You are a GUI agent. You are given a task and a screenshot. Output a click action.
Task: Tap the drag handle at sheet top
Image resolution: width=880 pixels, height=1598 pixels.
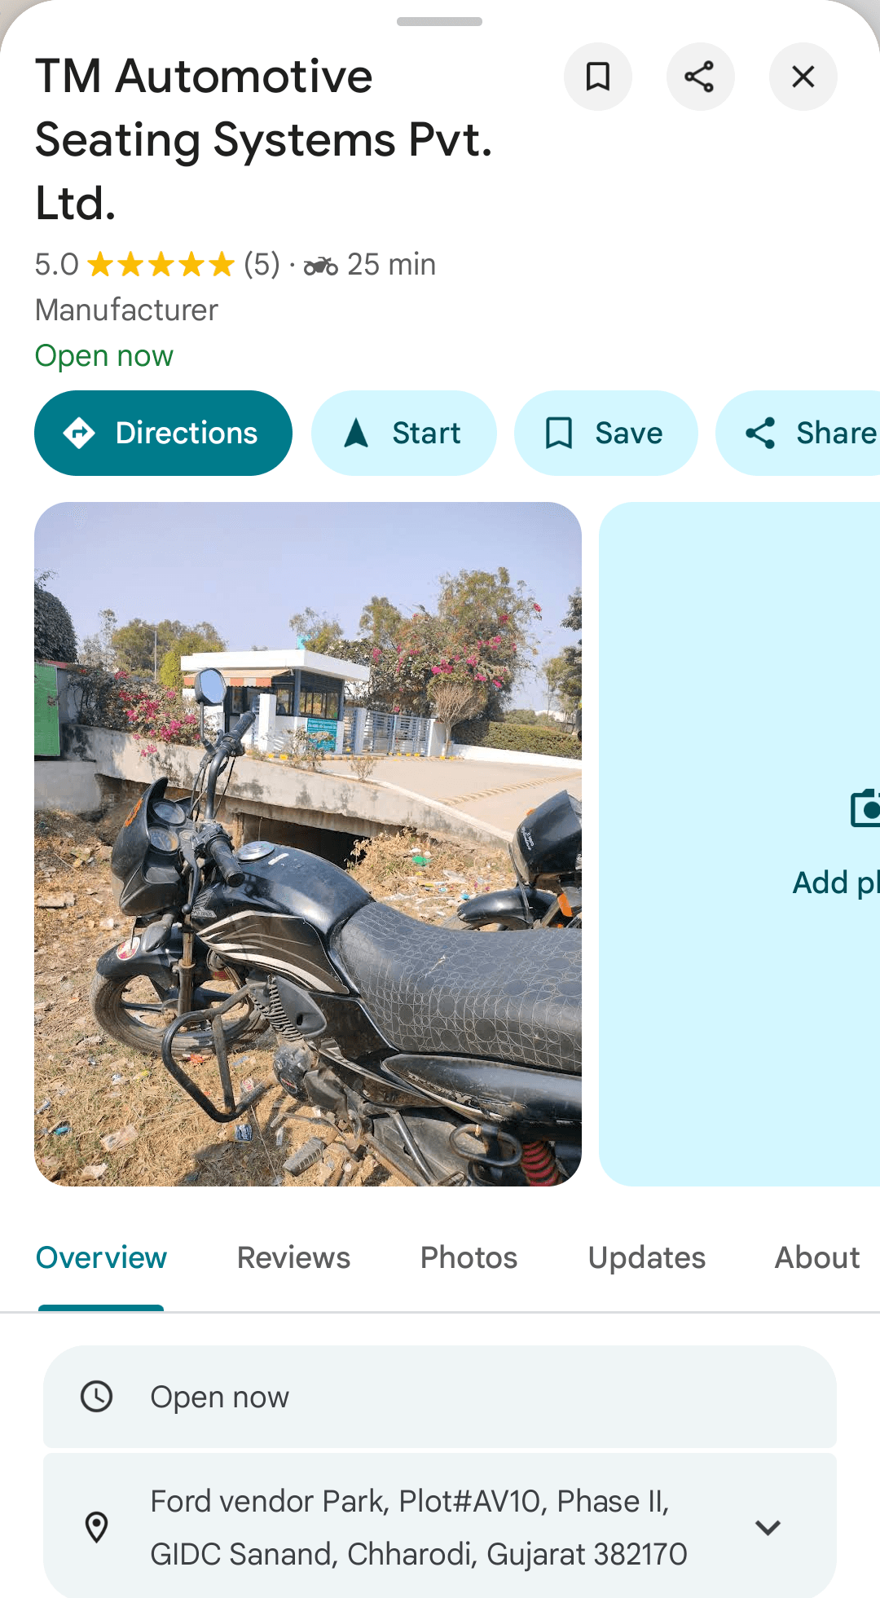point(439,22)
